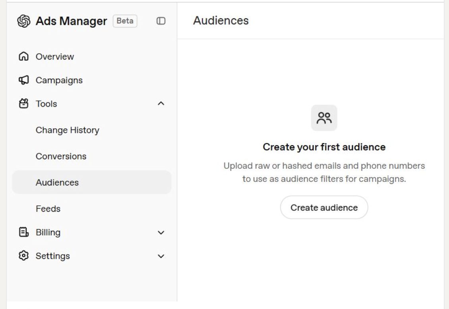Click the Beta badge
449x309 pixels.
click(125, 21)
